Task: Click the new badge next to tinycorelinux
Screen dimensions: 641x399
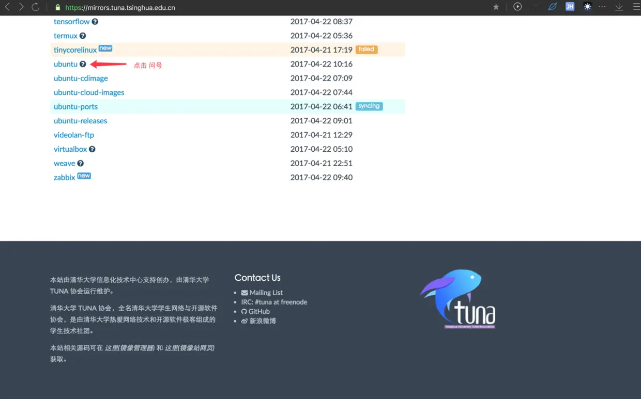Action: 105,48
